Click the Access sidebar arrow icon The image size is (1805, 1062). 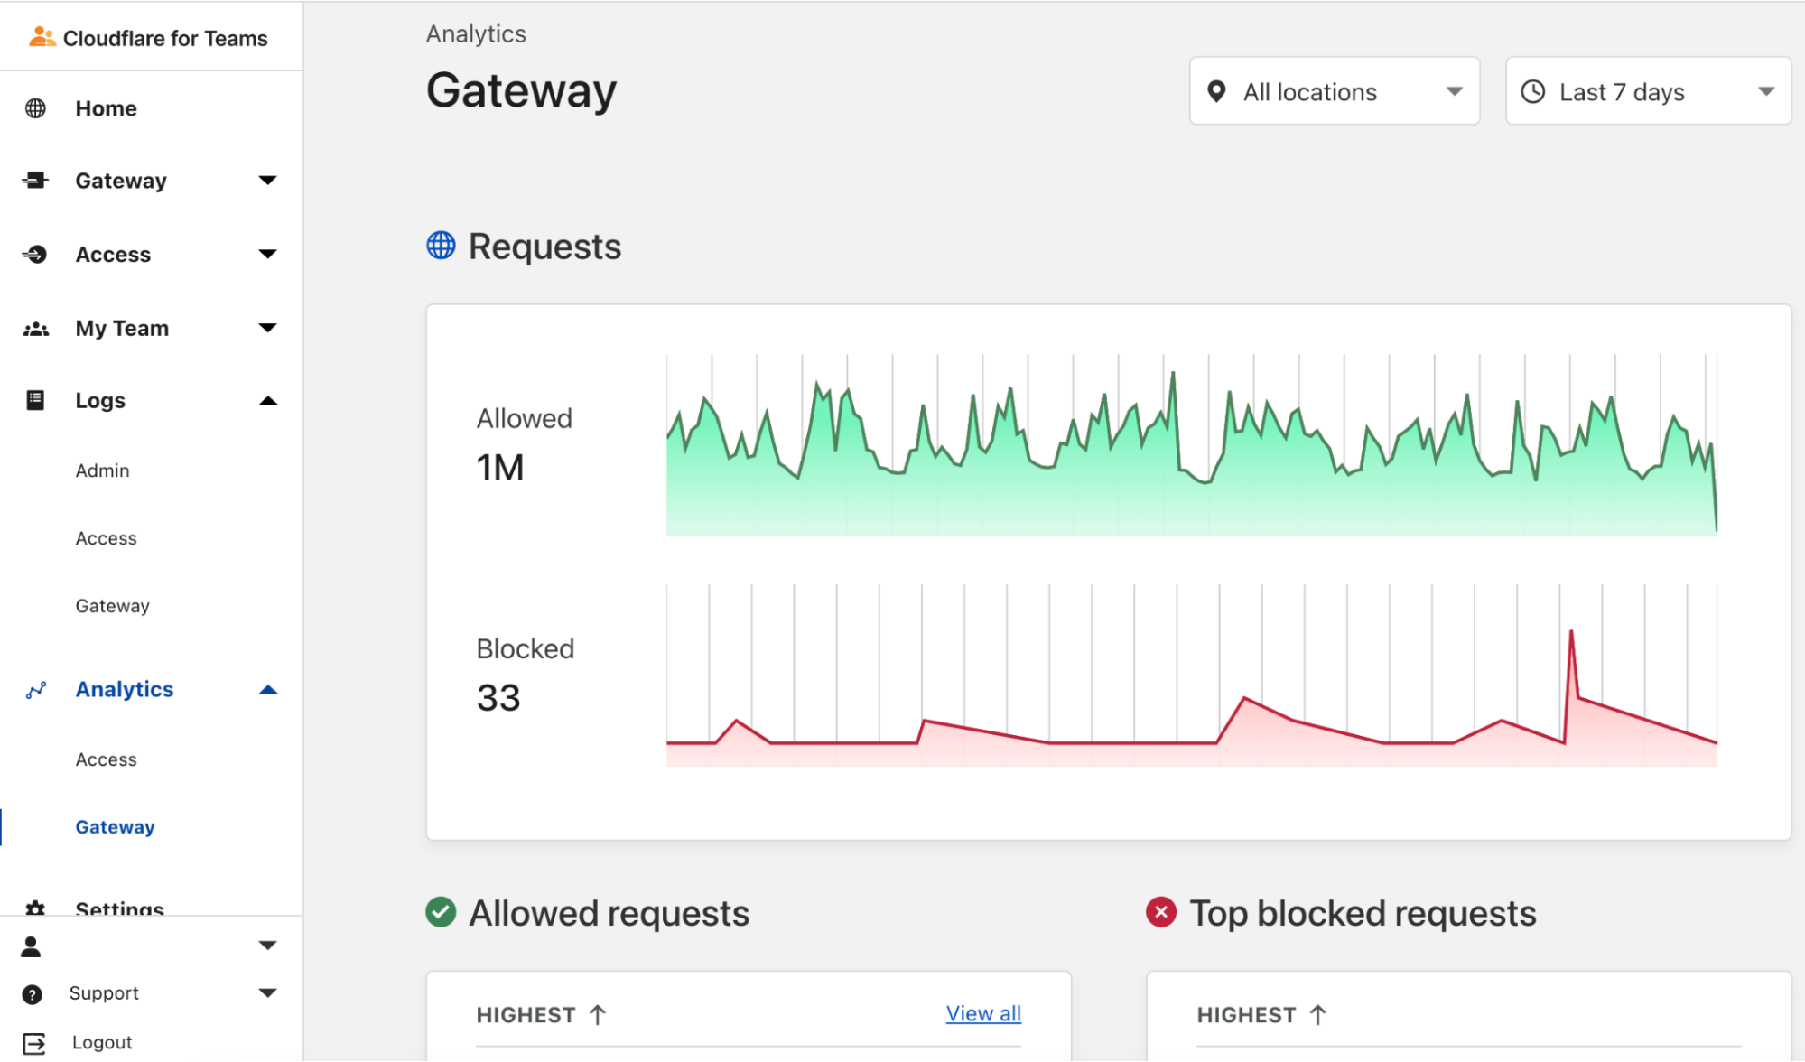click(35, 255)
